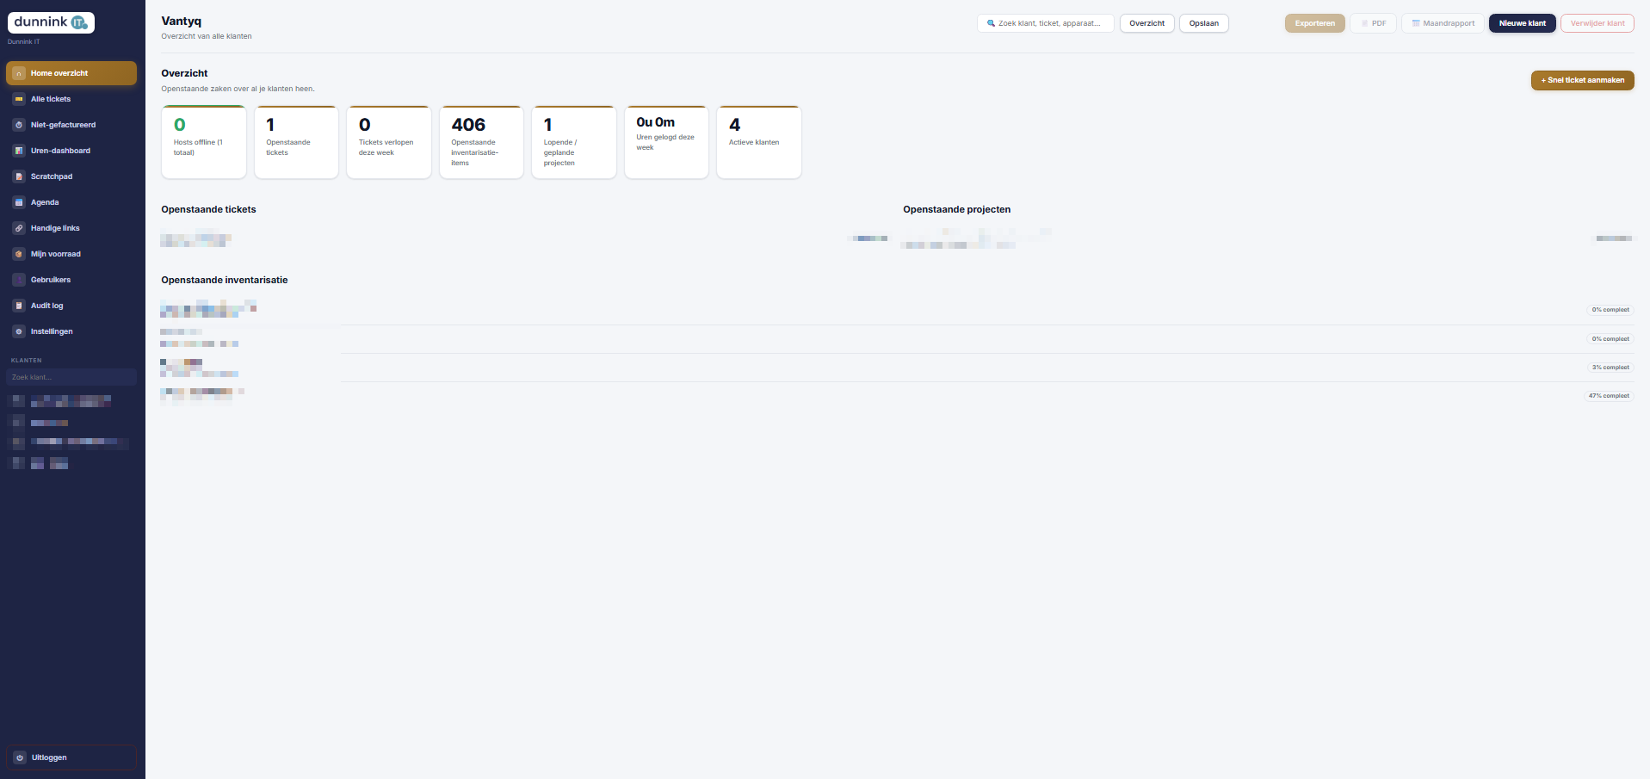Click the Nieuwe klant button
1650x779 pixels.
(1522, 23)
